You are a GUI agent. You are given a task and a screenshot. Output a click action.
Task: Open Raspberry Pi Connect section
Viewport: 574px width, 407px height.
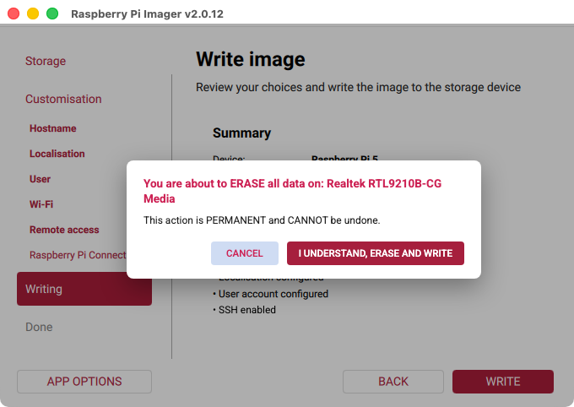coord(78,255)
